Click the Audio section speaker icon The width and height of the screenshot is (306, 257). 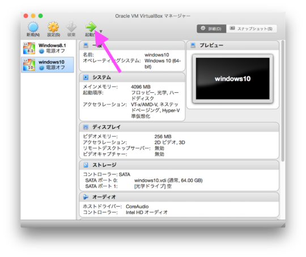click(x=86, y=197)
